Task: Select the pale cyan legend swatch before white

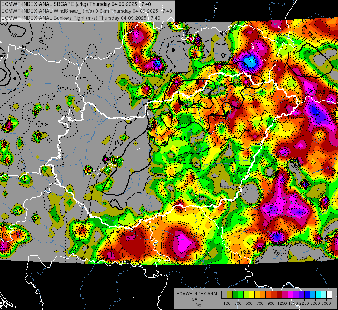Action: (323, 295)
